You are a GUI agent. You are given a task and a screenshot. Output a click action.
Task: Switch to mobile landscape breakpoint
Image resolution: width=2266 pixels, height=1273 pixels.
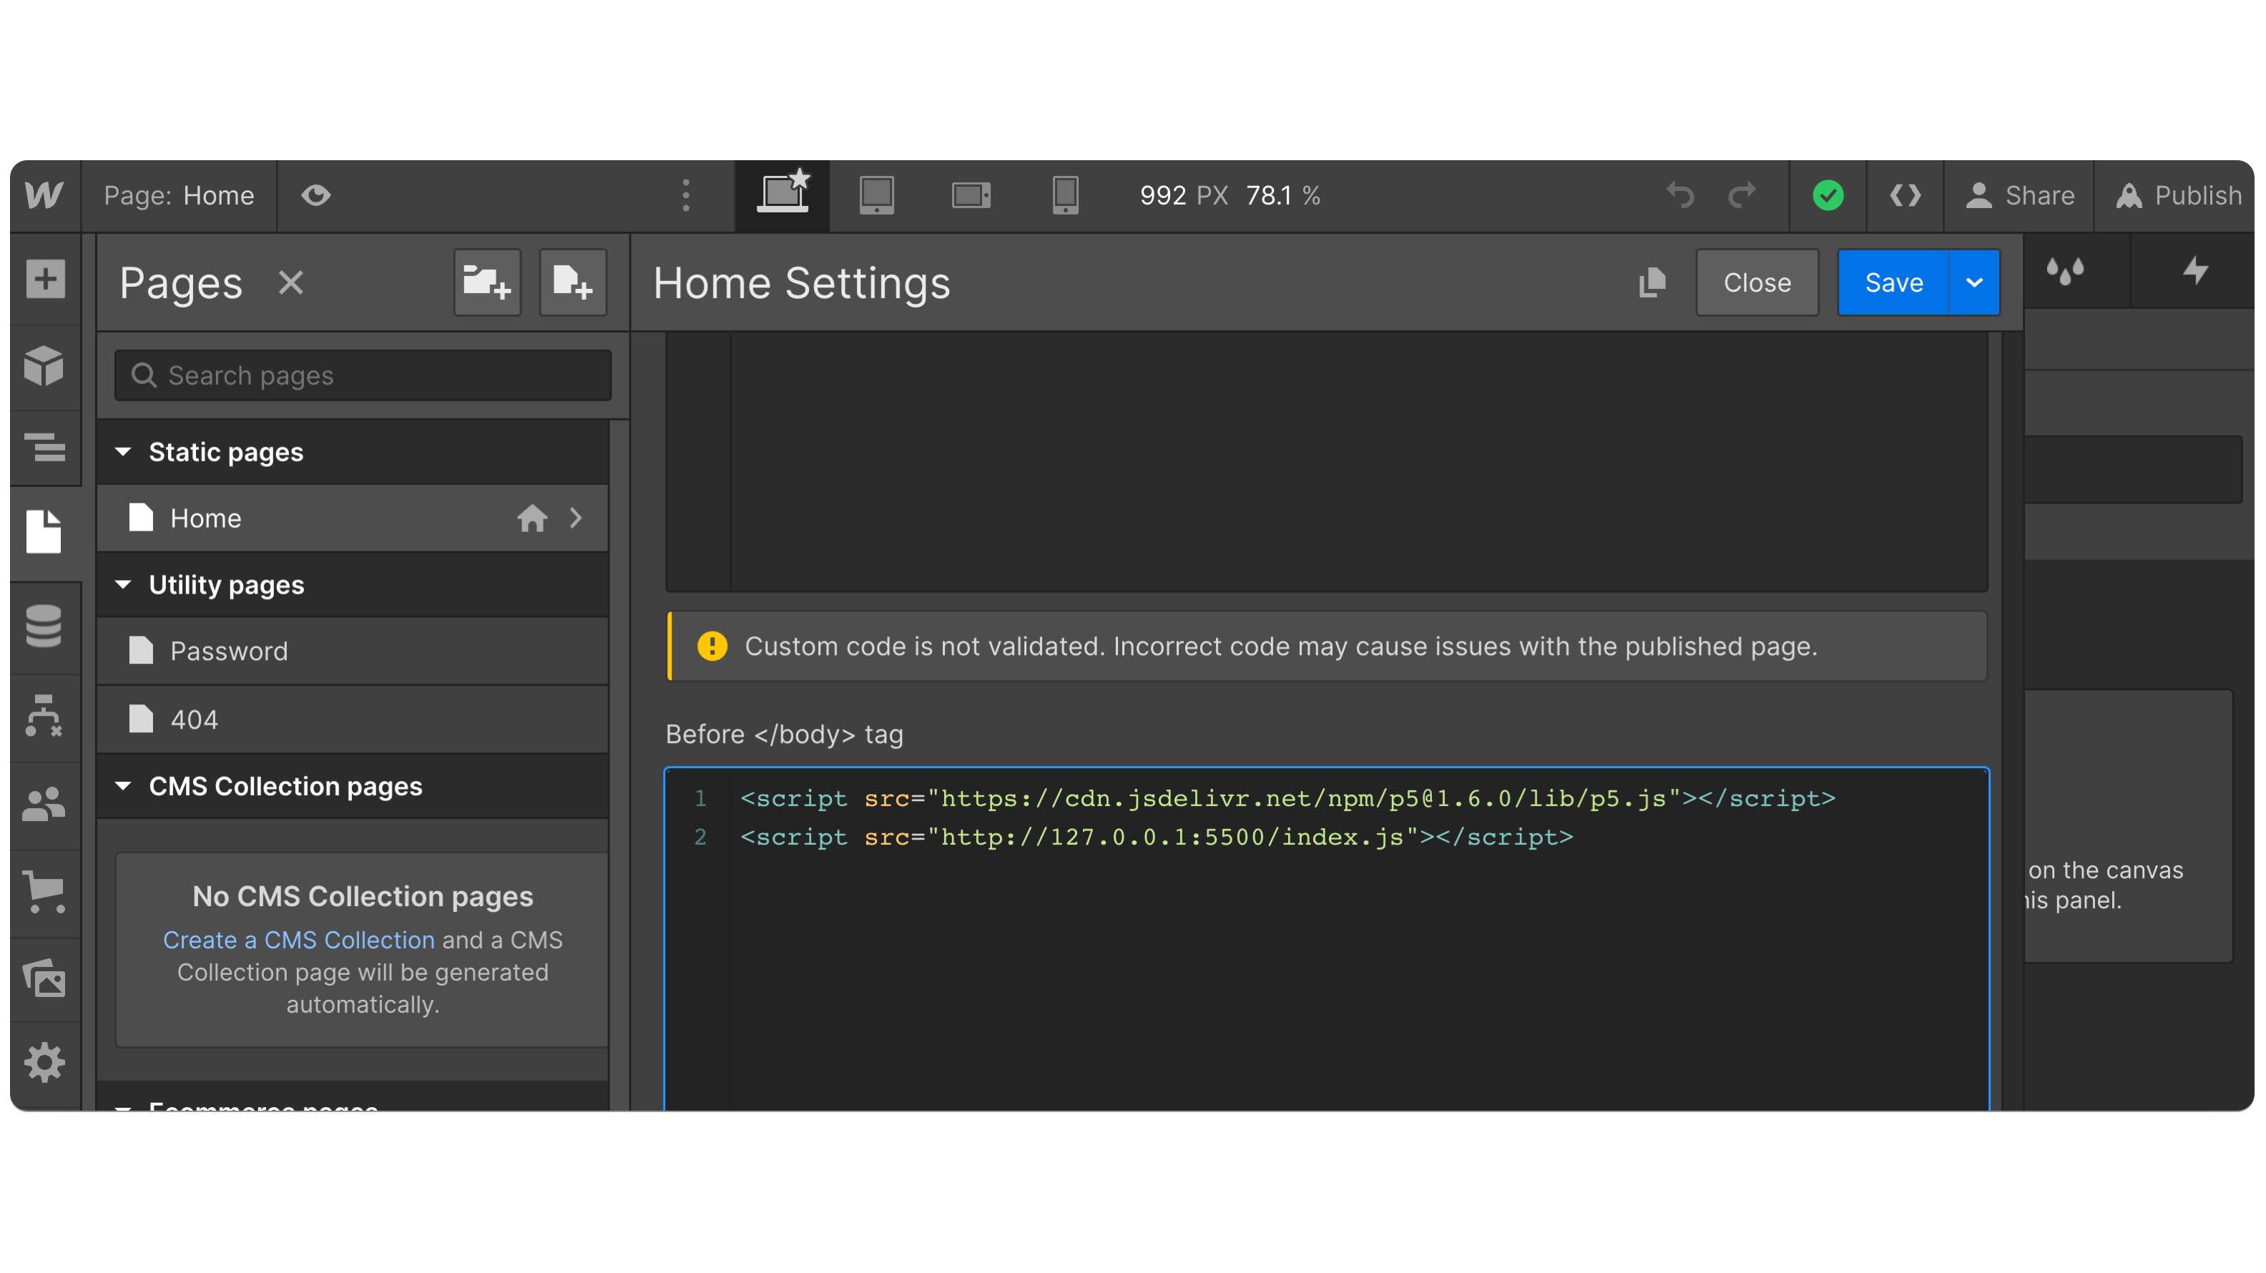tap(971, 195)
